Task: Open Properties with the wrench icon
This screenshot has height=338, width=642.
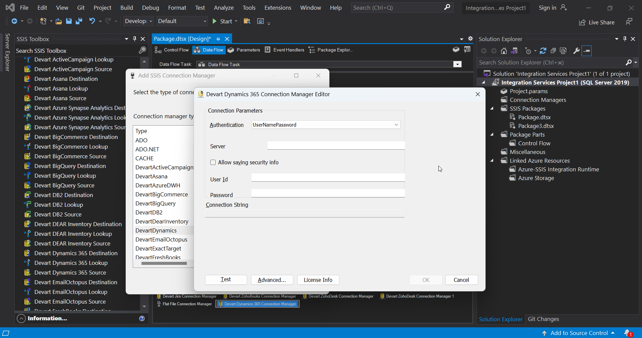Action: tap(576, 51)
